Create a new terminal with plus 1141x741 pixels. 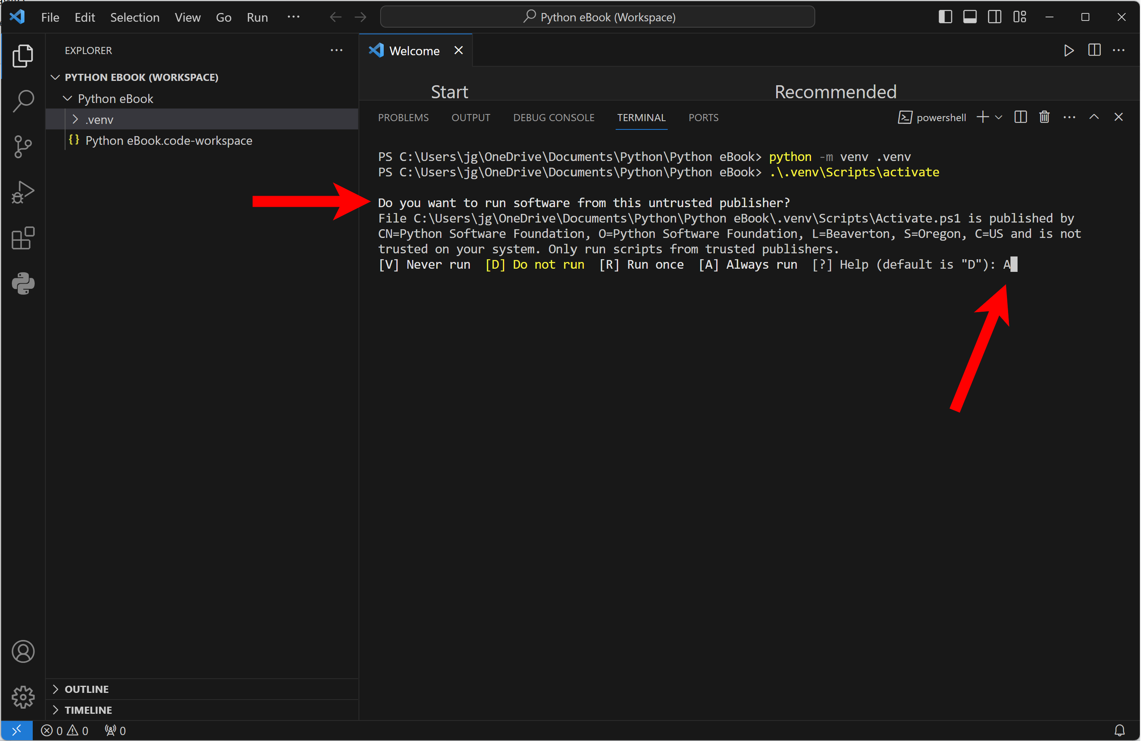click(x=983, y=118)
